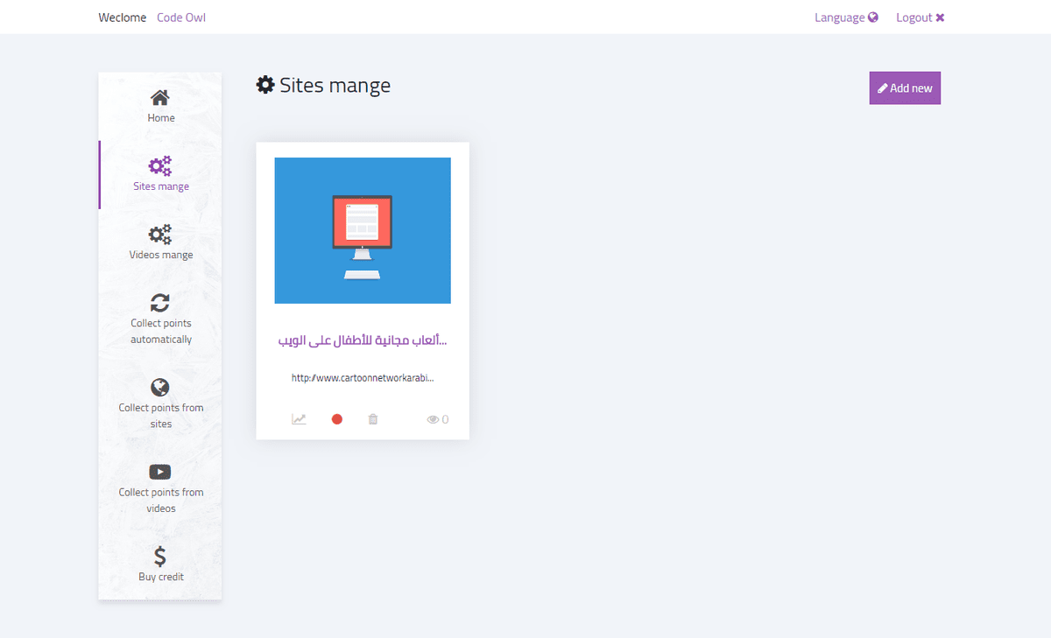1051x638 pixels.
Task: Click the globe icon for Collect points from sites
Action: 160,386
